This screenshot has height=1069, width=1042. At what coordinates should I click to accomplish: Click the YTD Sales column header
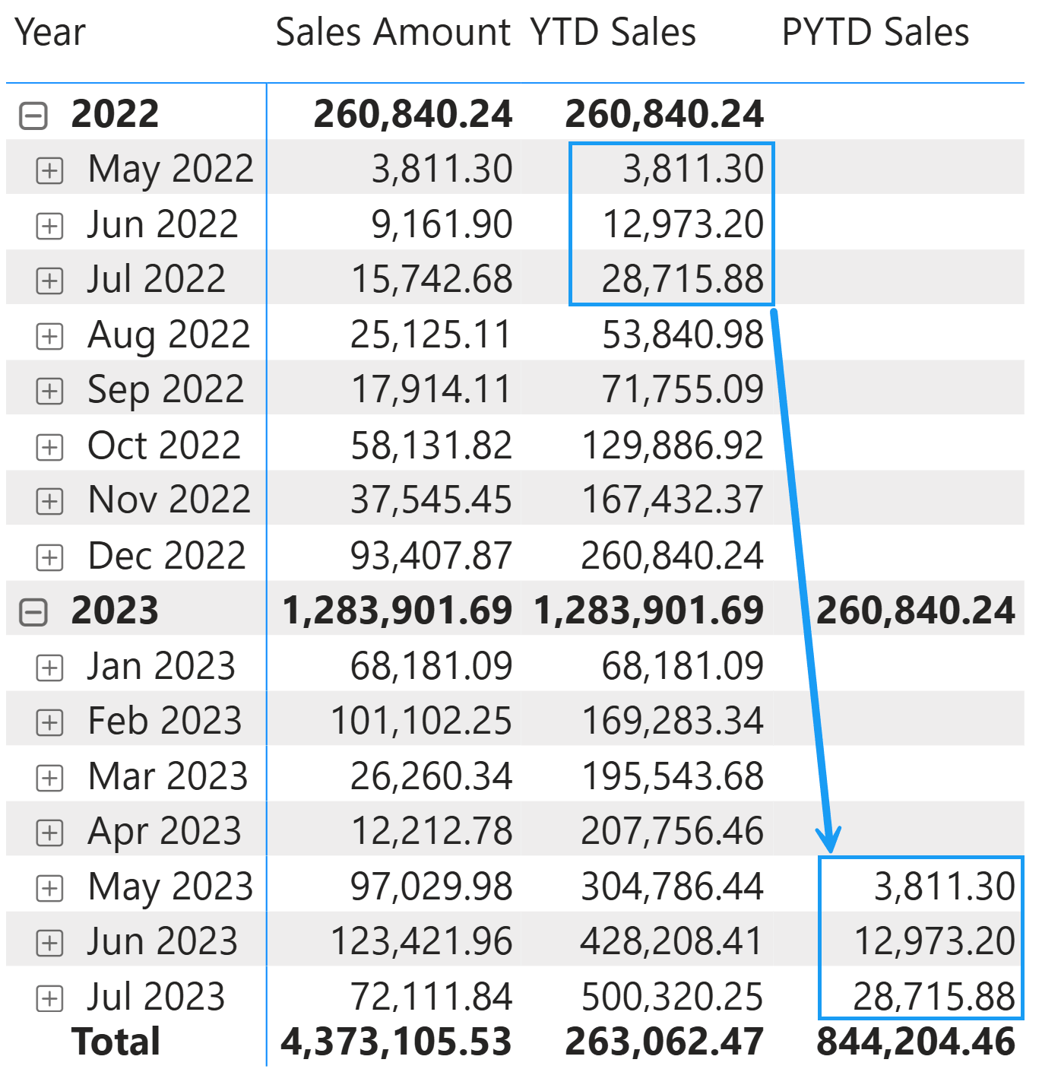point(613,33)
